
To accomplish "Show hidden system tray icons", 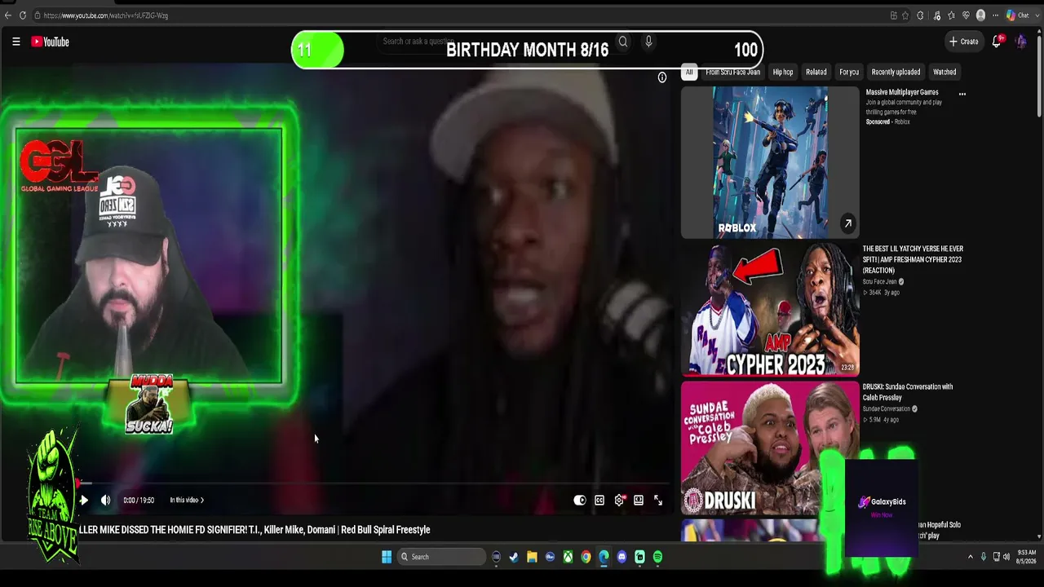I will pos(970,557).
